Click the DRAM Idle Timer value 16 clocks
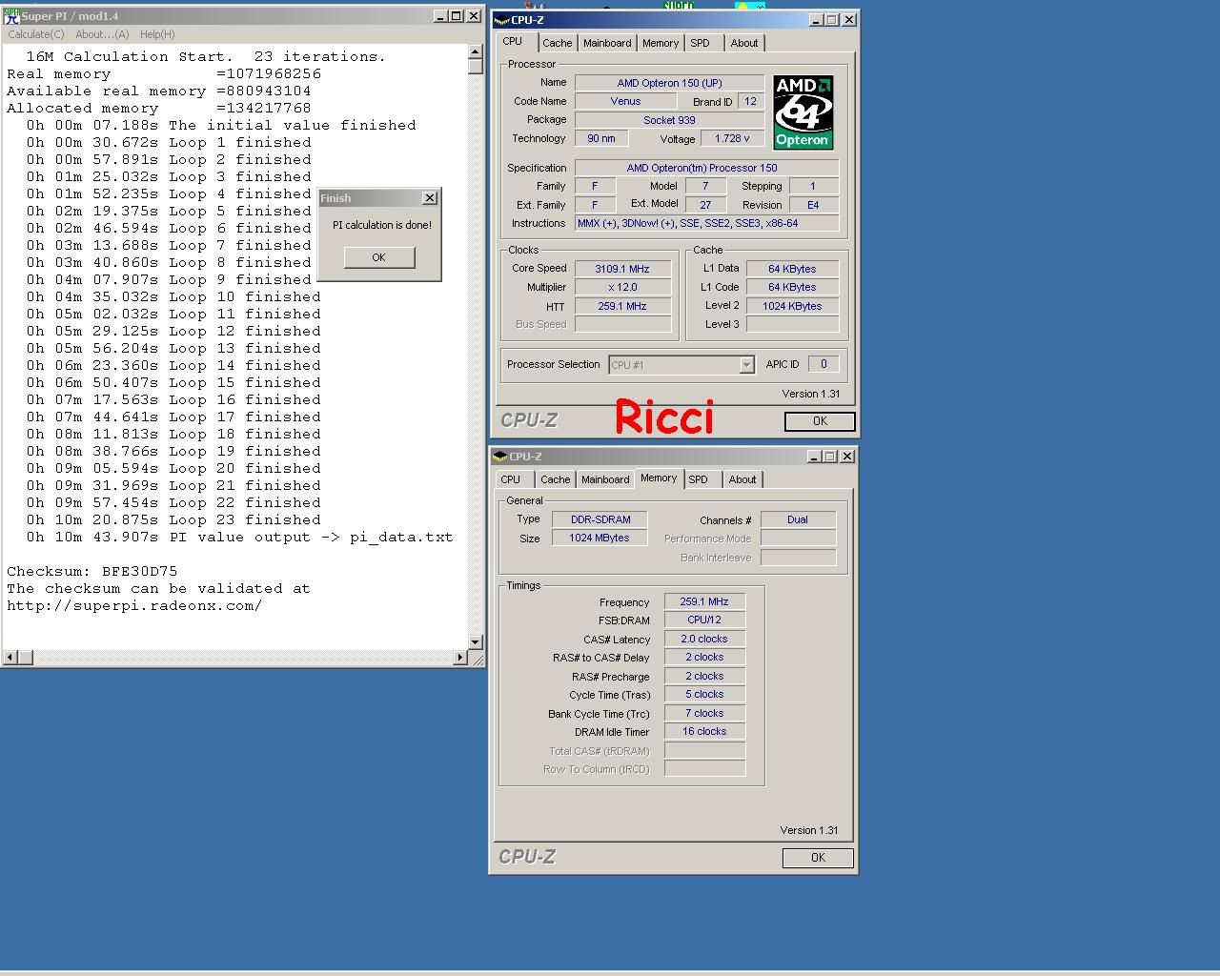Viewport: 1220px width, 976px height. [704, 731]
